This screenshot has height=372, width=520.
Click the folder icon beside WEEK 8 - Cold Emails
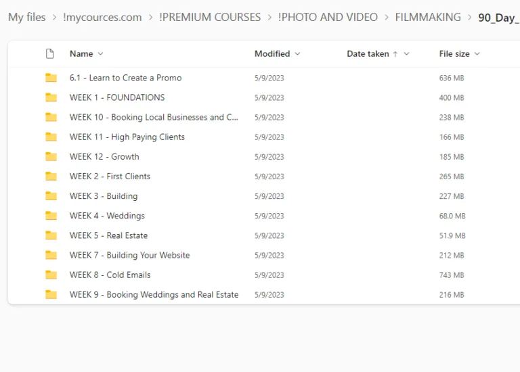(x=51, y=275)
